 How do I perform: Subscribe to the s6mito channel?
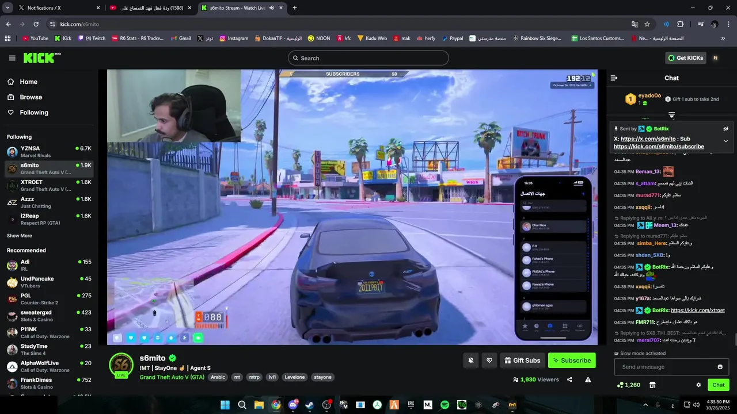572,361
